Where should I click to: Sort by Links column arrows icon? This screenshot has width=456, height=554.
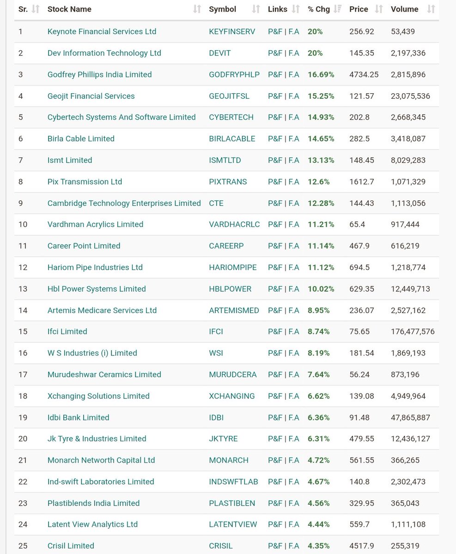pyautogui.click(x=296, y=9)
